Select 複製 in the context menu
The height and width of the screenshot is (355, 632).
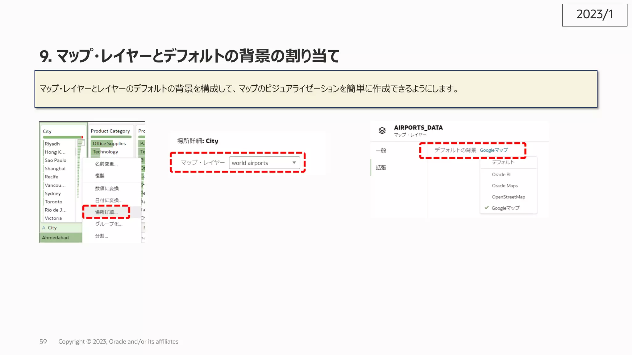[100, 176]
